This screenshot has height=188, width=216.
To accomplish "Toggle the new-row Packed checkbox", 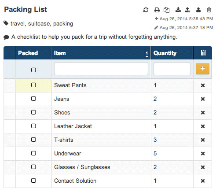I will 33,70.
